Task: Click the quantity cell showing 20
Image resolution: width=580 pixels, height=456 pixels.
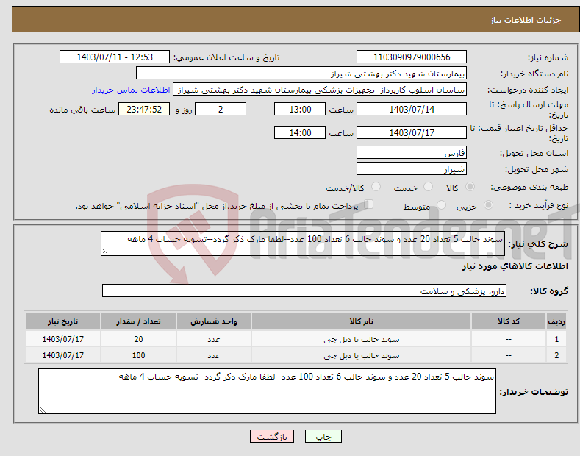Action: 138,339
